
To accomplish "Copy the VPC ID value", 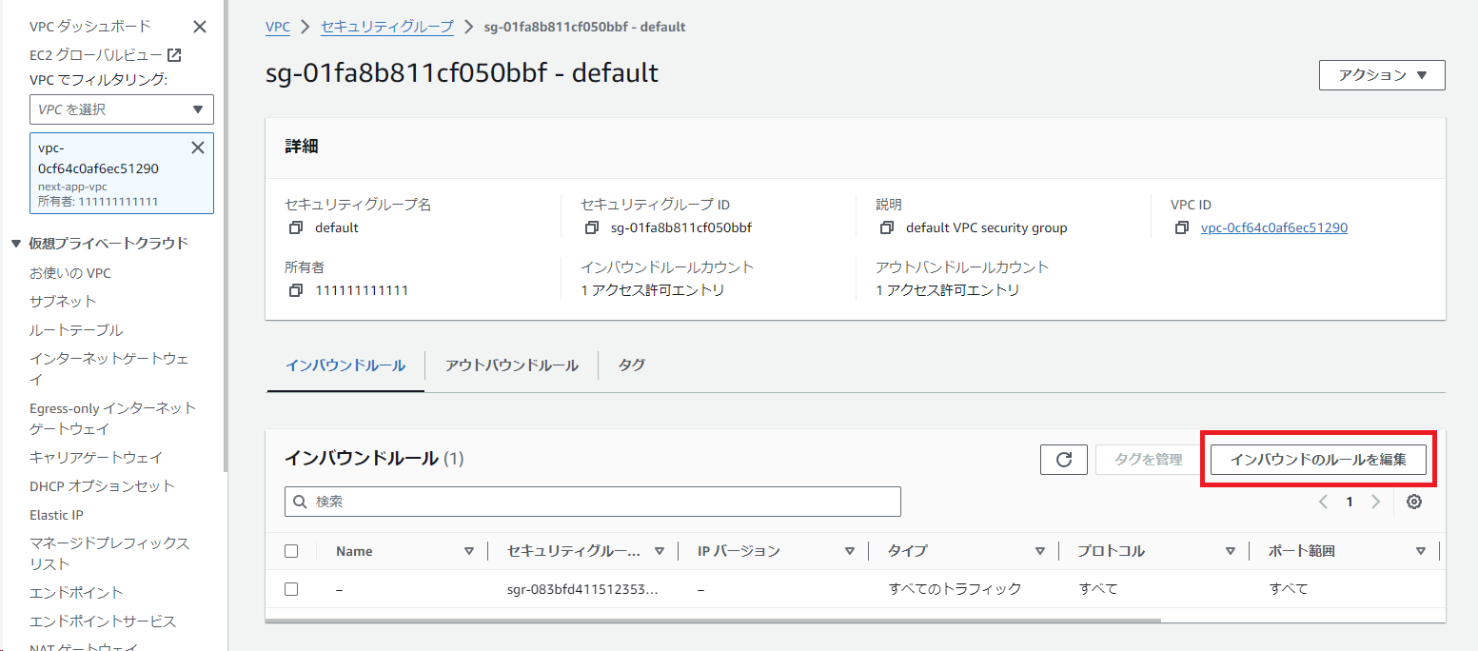I will (1182, 228).
